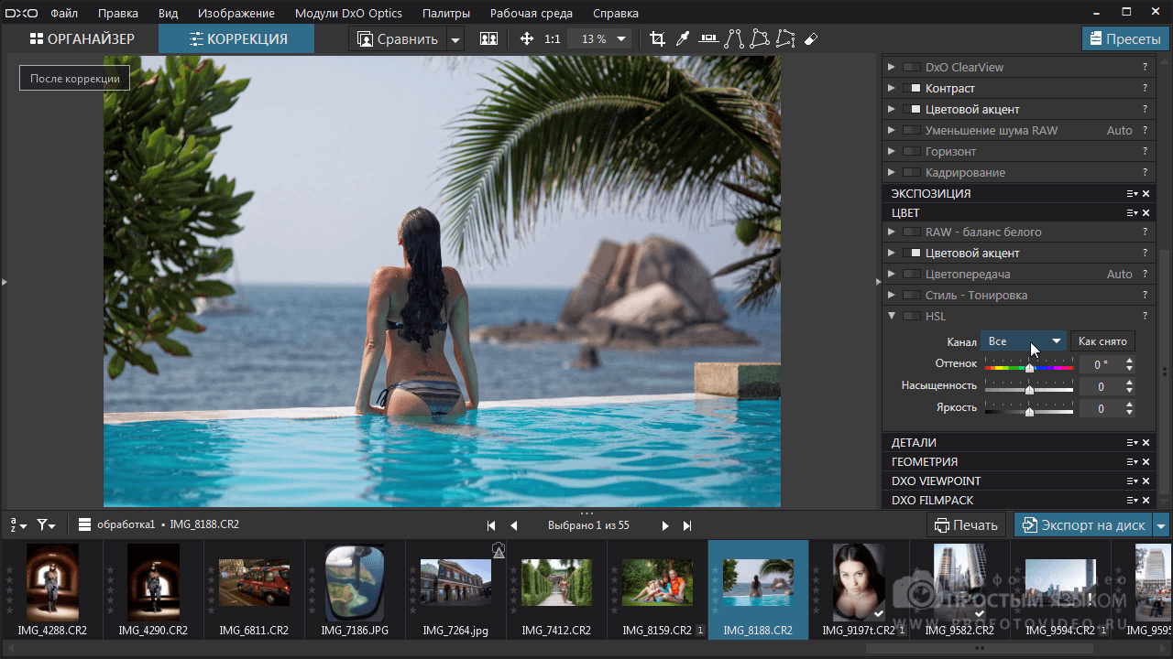This screenshot has height=659, width=1173.
Task: Switch to the ОРГАНАЙЗЕР tab
Action: 82,38
